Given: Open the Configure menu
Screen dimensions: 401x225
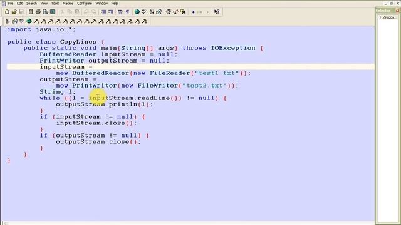Looking at the screenshot, I should 85,4.
